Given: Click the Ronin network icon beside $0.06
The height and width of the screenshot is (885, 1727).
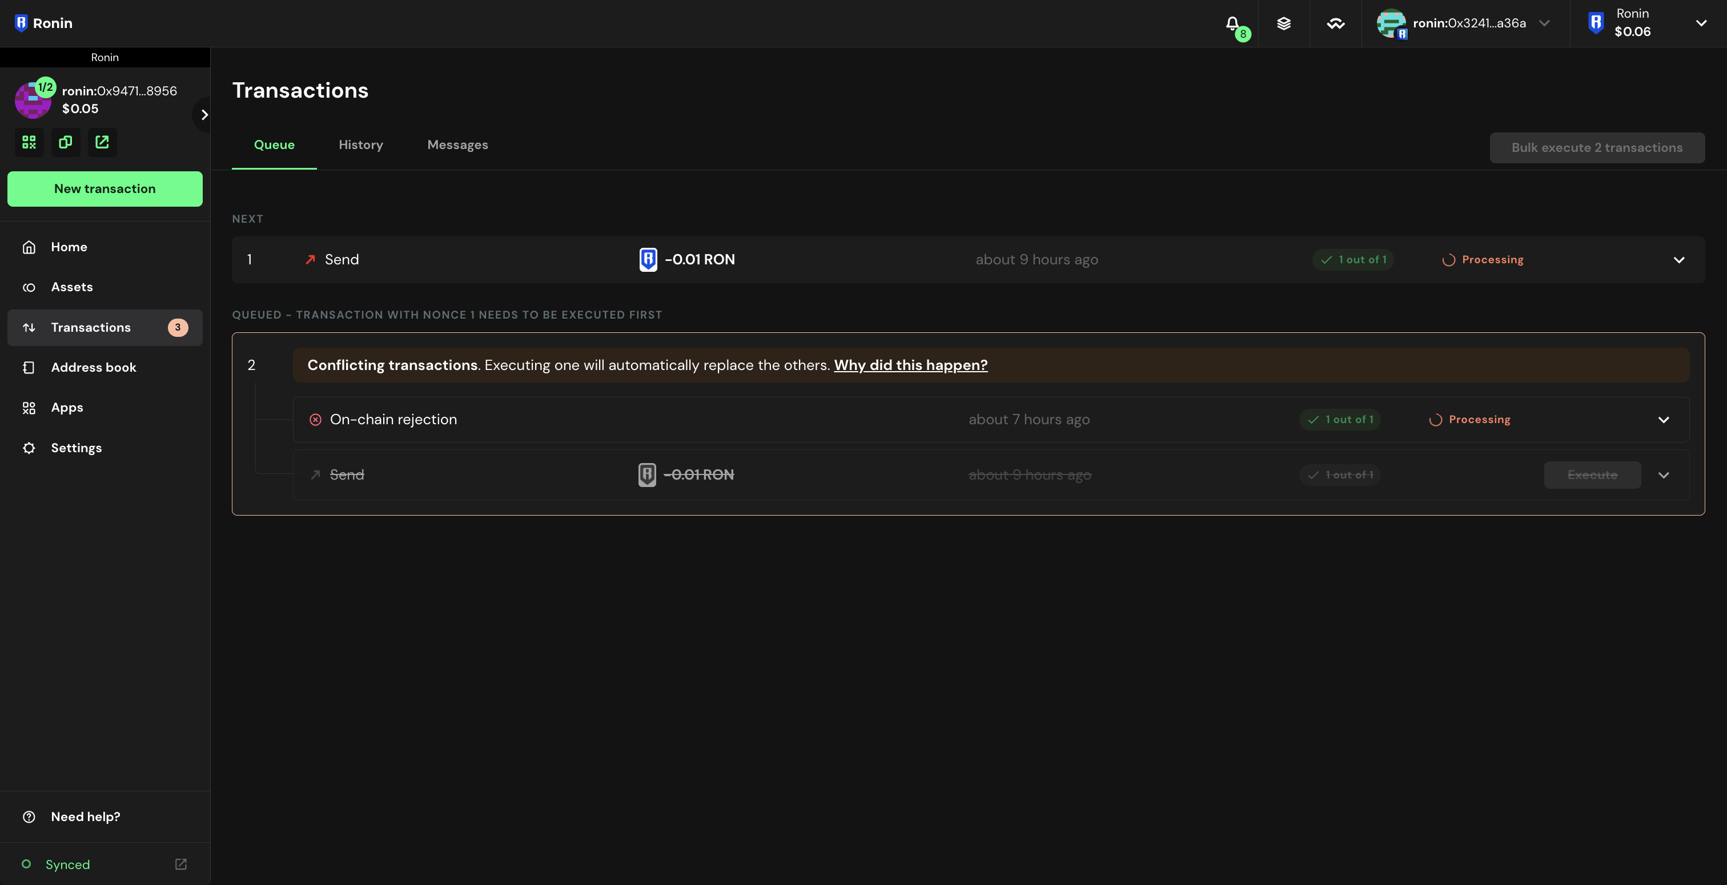Looking at the screenshot, I should coord(1596,23).
